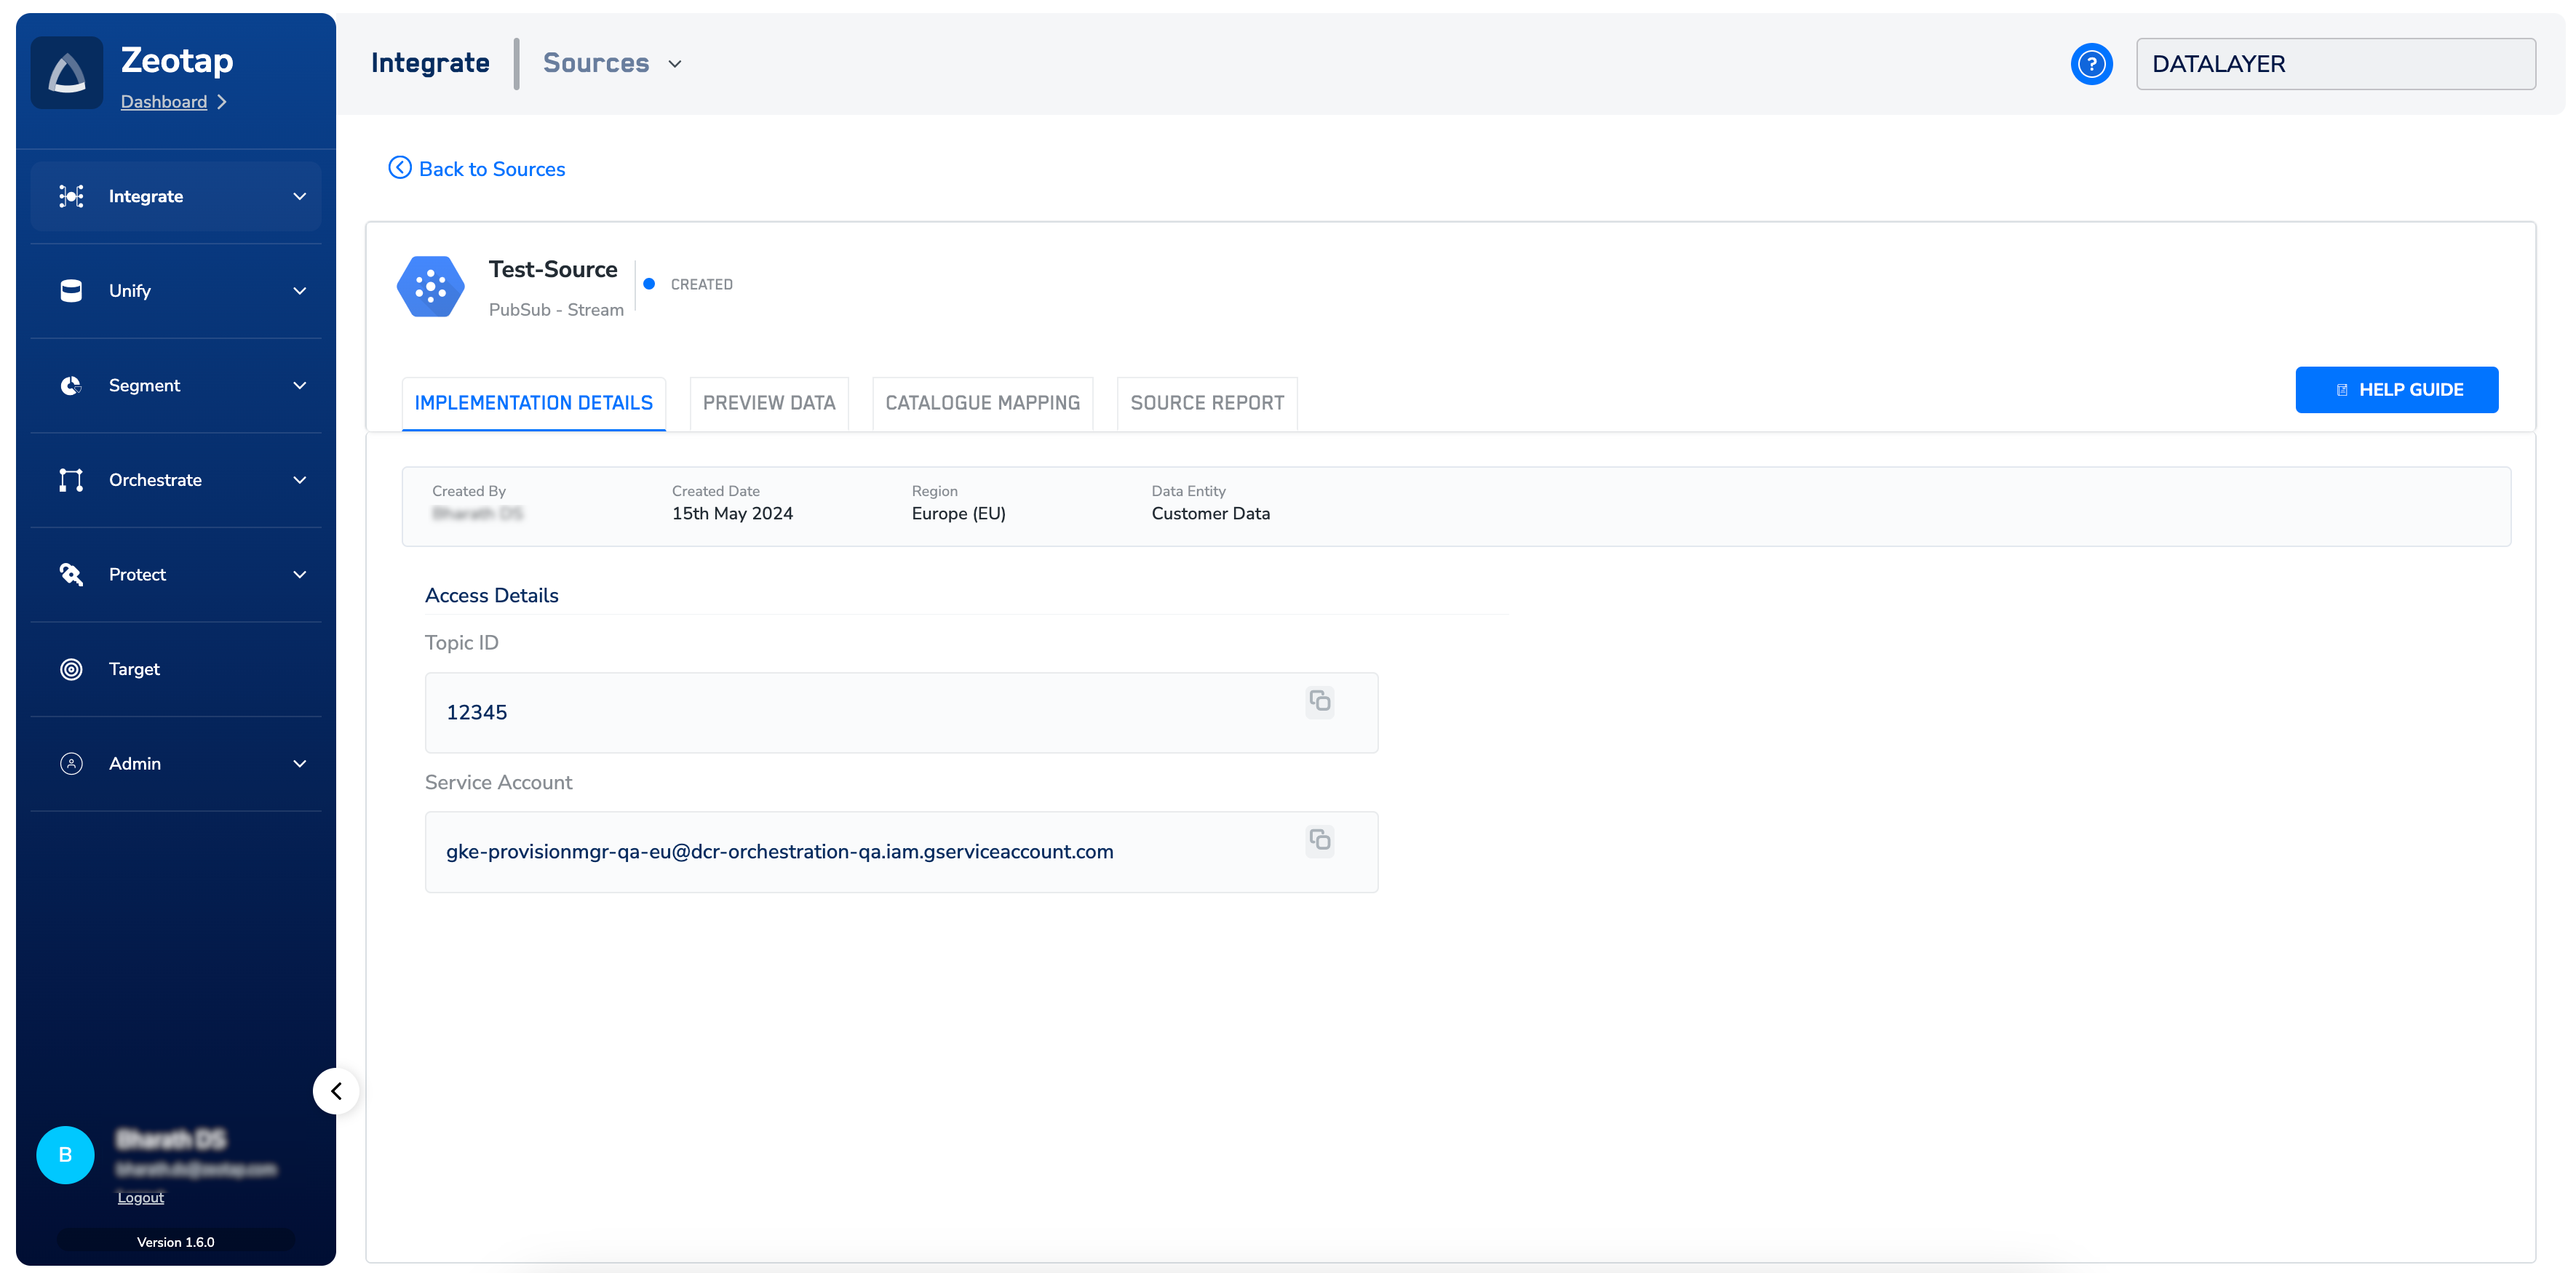Click the Orchestrate nodes icon
This screenshot has height=1273, width=2576.
(x=71, y=480)
